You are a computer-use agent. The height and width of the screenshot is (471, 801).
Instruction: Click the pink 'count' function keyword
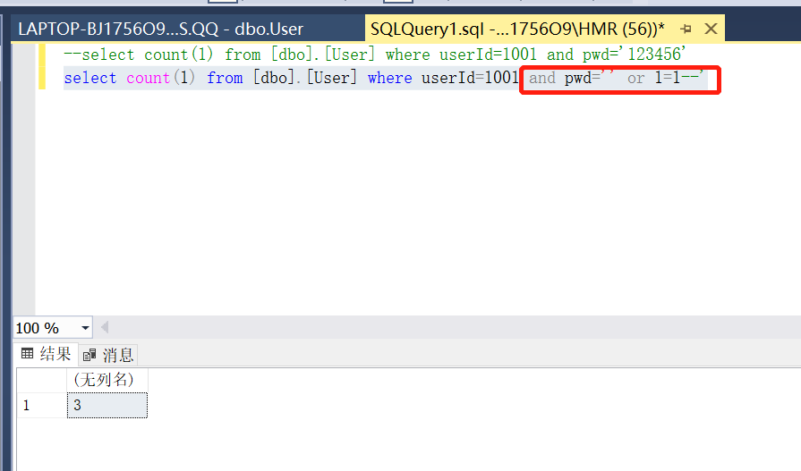149,78
